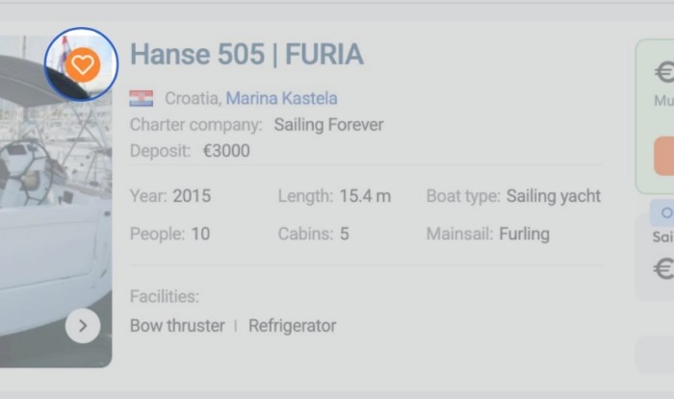This screenshot has width=674, height=399.
Task: Click the Croatia flag icon
Action: tap(142, 98)
